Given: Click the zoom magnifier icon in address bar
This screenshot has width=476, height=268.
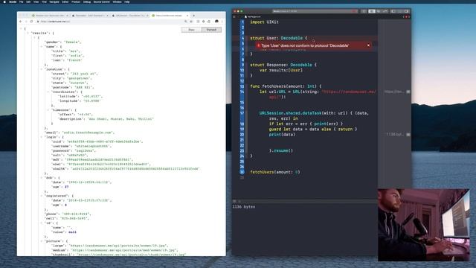Looking at the screenshot, I should pos(186,22).
